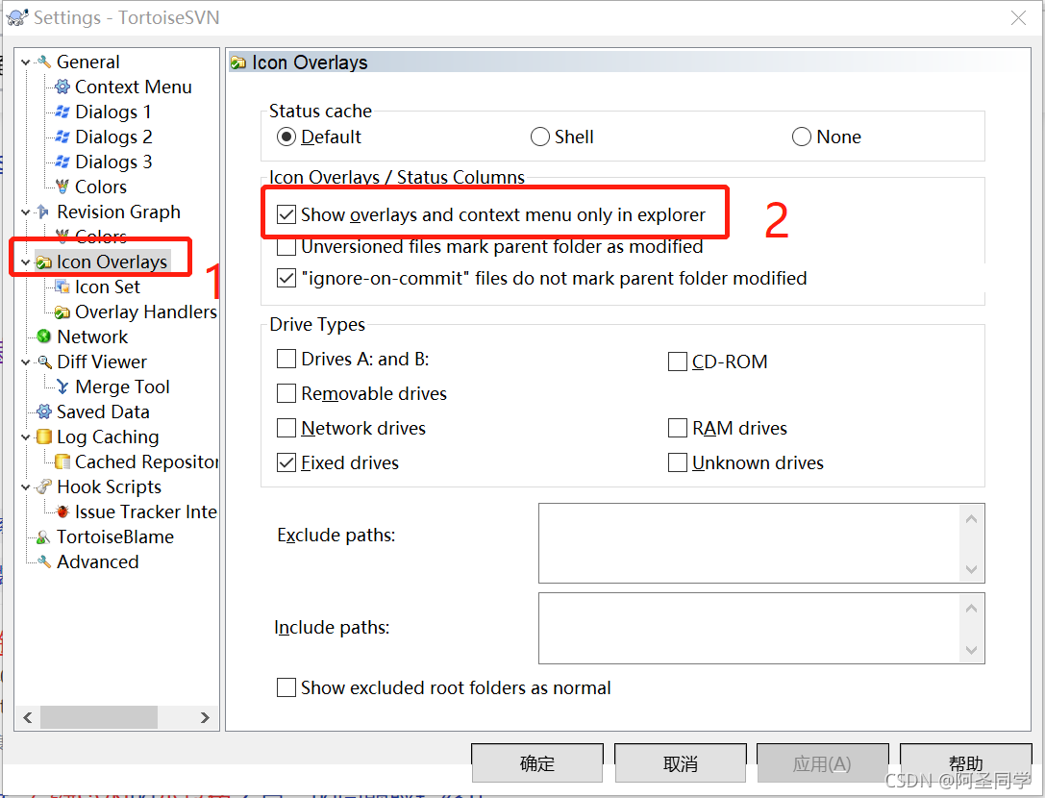Click inside the Exclude paths text box
Viewport: 1045px width, 798px height.
pyautogui.click(x=749, y=543)
